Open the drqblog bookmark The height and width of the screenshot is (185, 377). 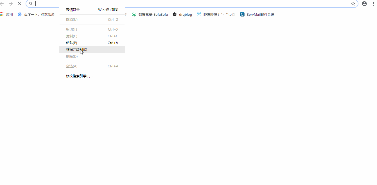point(182,14)
